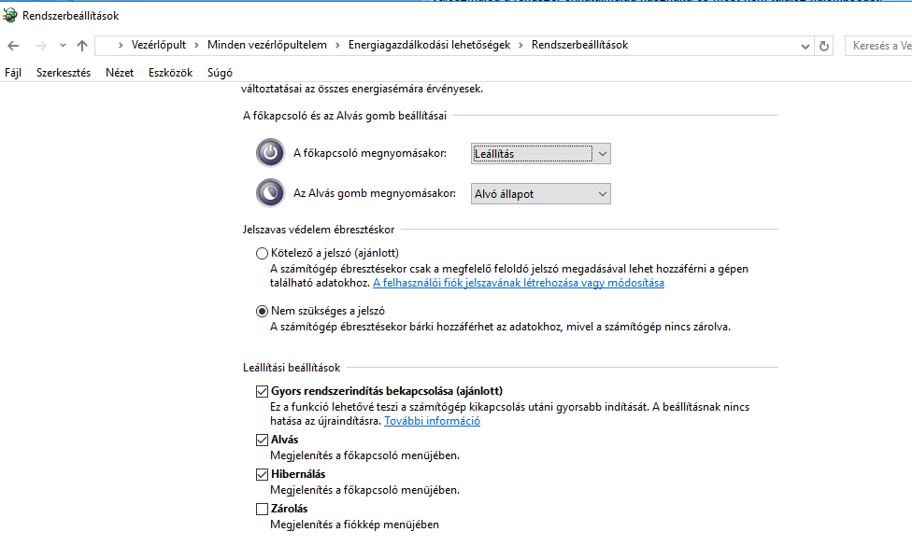Open the Fájl menu
Viewport: 912px width, 546px height.
13,73
